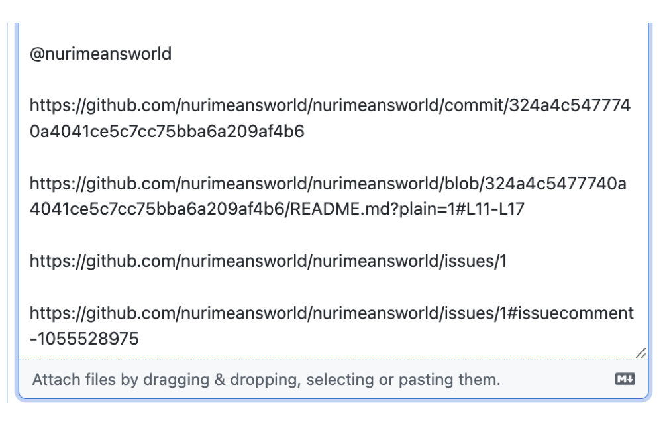This screenshot has height=432, width=667.
Task: Click the URL ending with #issuecomment
Action: pyautogui.click(x=331, y=313)
